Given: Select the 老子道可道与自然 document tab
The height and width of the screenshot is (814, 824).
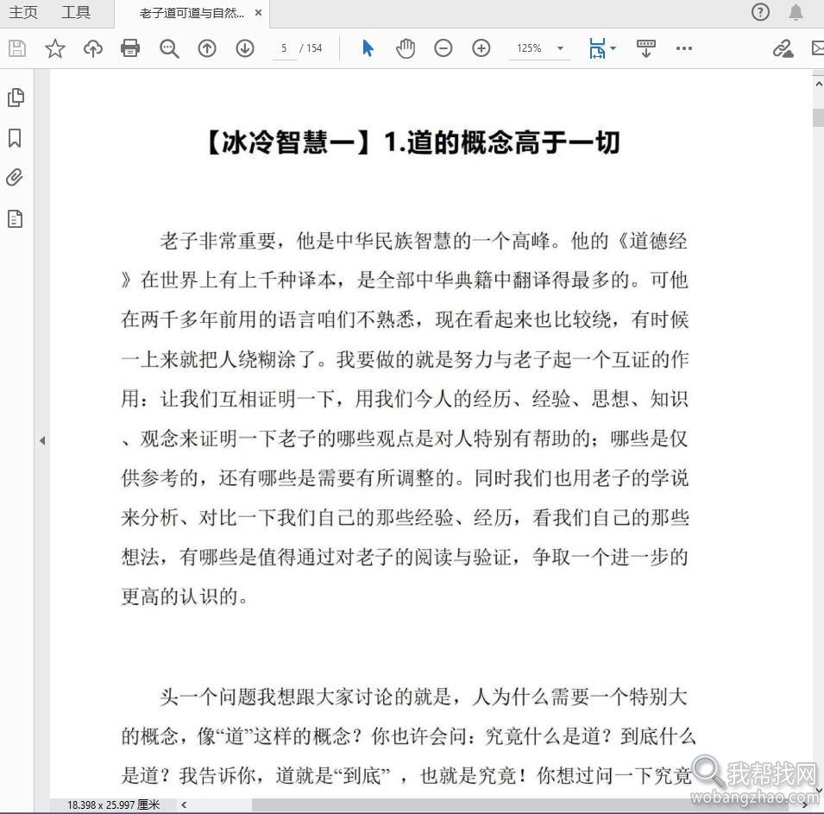Looking at the screenshot, I should click(192, 13).
